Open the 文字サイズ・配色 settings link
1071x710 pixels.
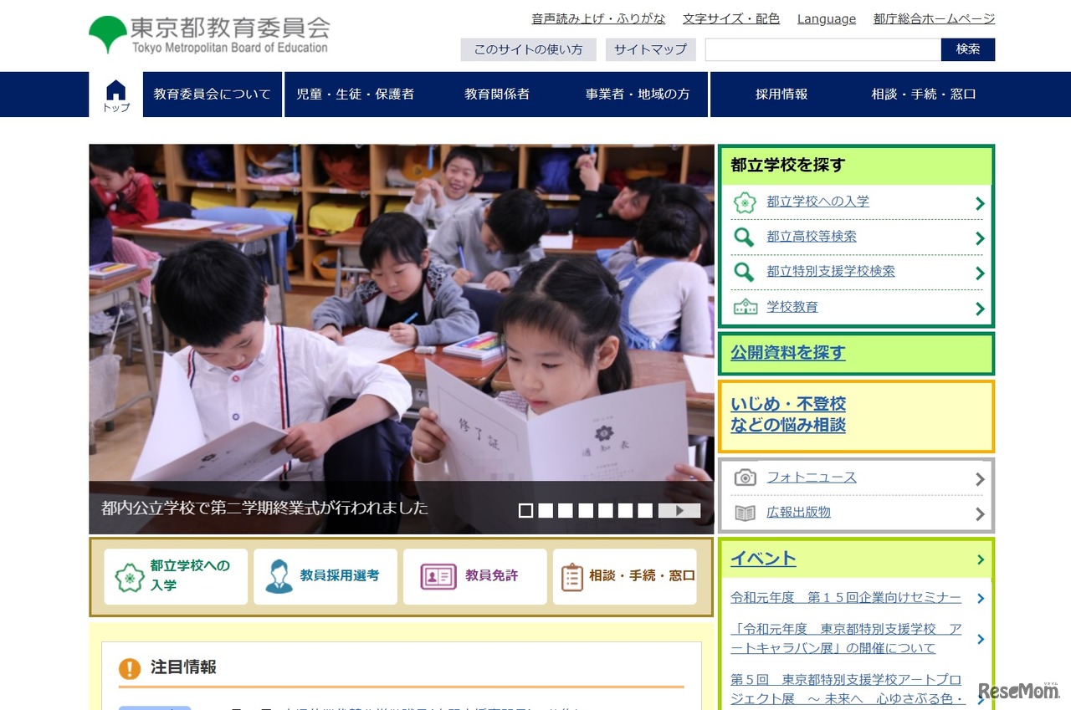731,18
